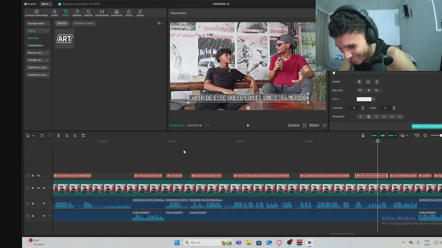
Task: Click the record voiceover microphone
Action: point(363,136)
